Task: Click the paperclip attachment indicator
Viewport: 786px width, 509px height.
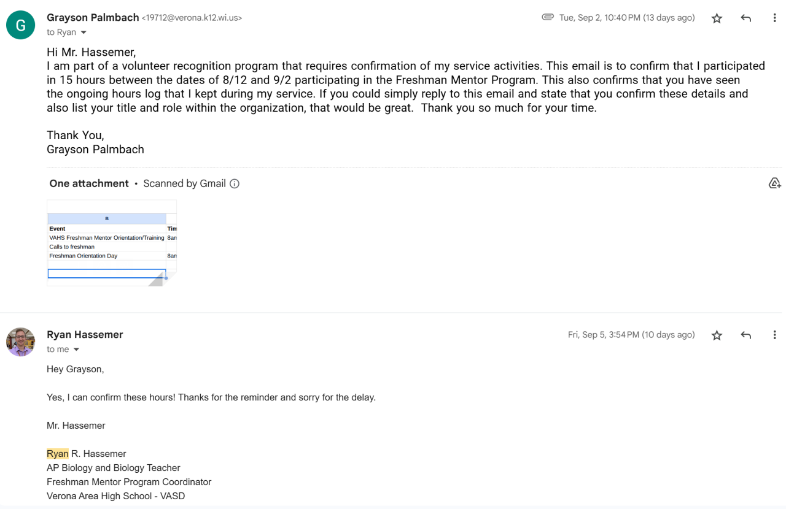Action: click(x=547, y=18)
